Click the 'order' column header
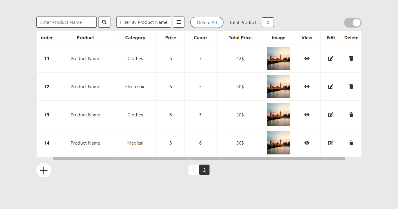Screen dimensions: 398x209 click(47, 37)
